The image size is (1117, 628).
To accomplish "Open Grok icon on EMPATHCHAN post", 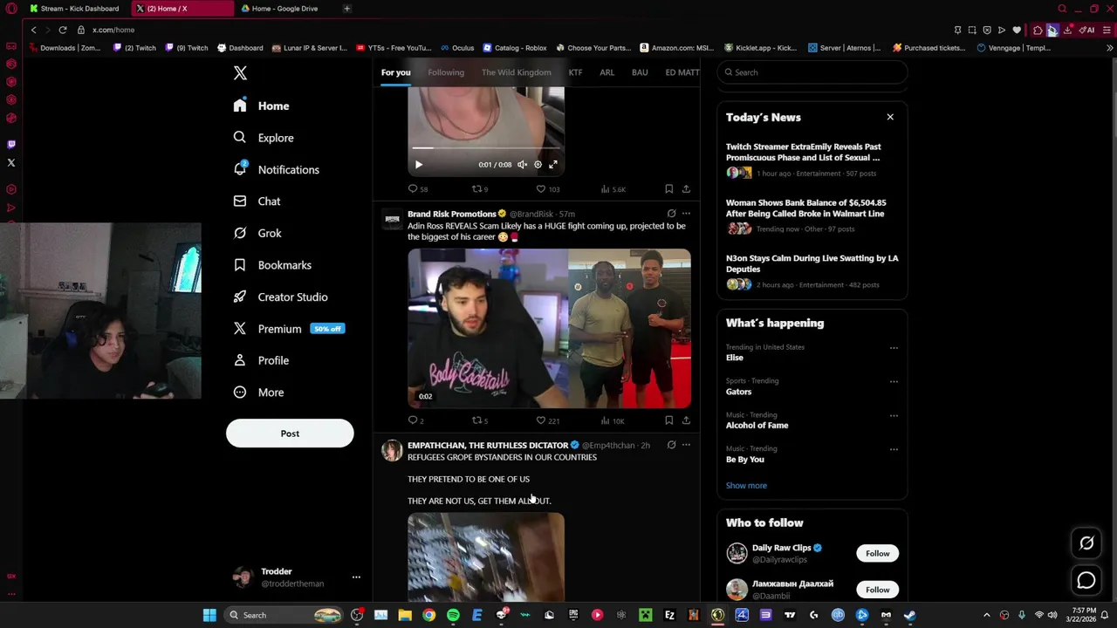I will [x=671, y=445].
